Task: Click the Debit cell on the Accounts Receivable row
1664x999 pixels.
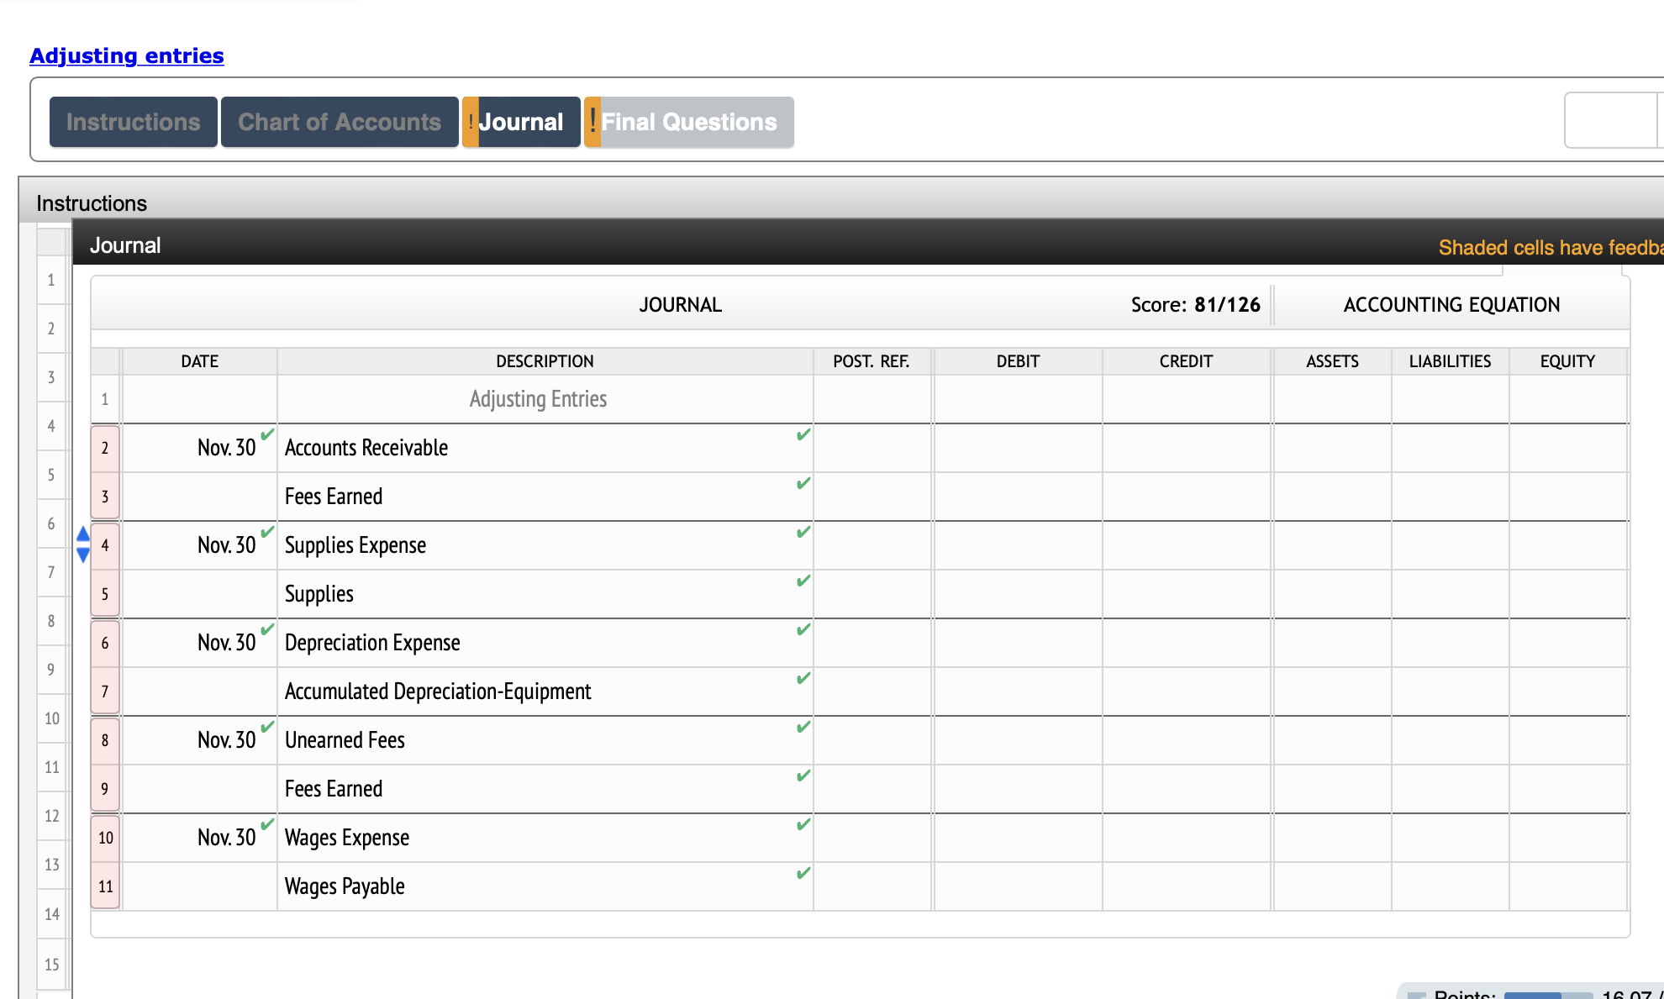Action: click(x=1018, y=448)
